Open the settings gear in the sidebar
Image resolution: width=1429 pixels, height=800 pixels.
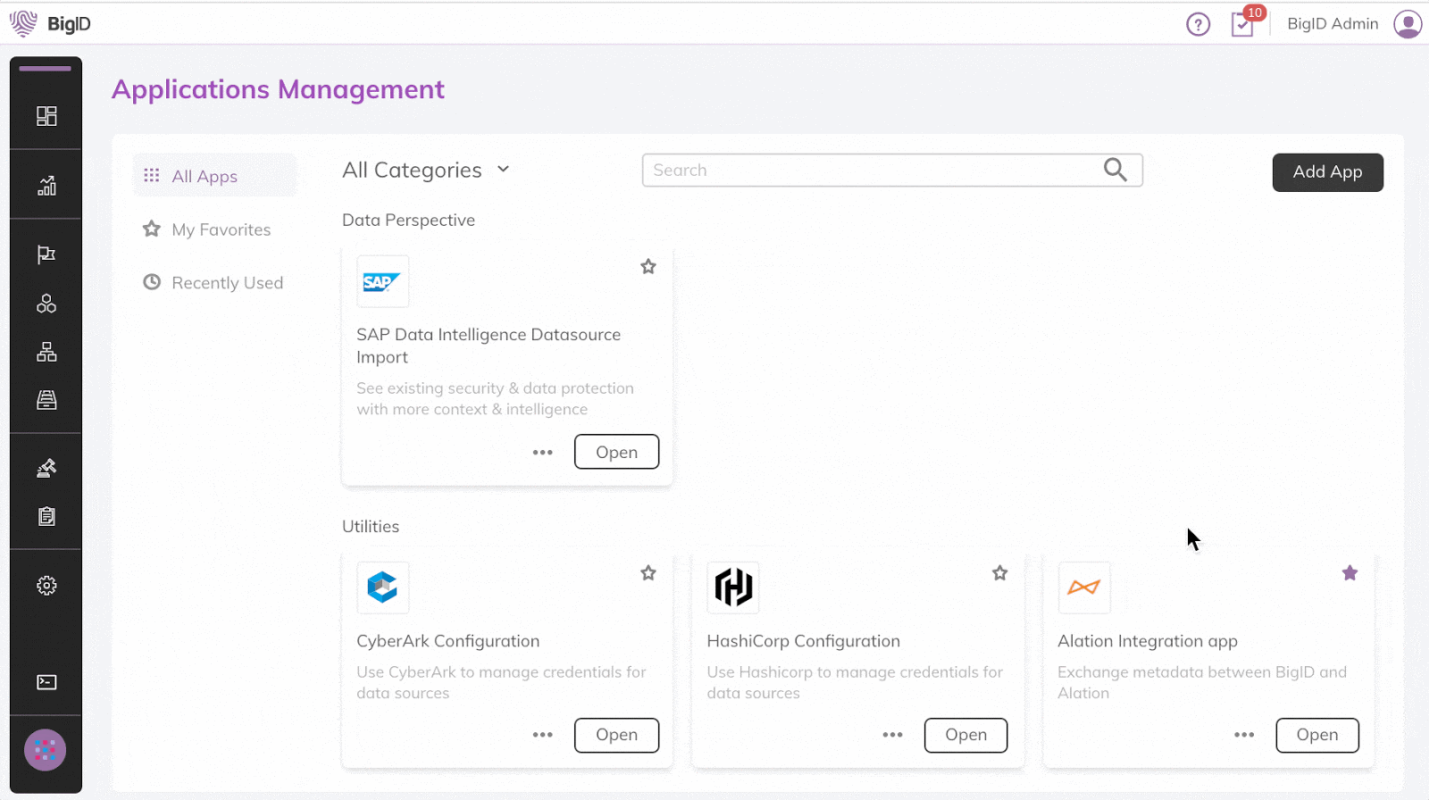point(46,586)
